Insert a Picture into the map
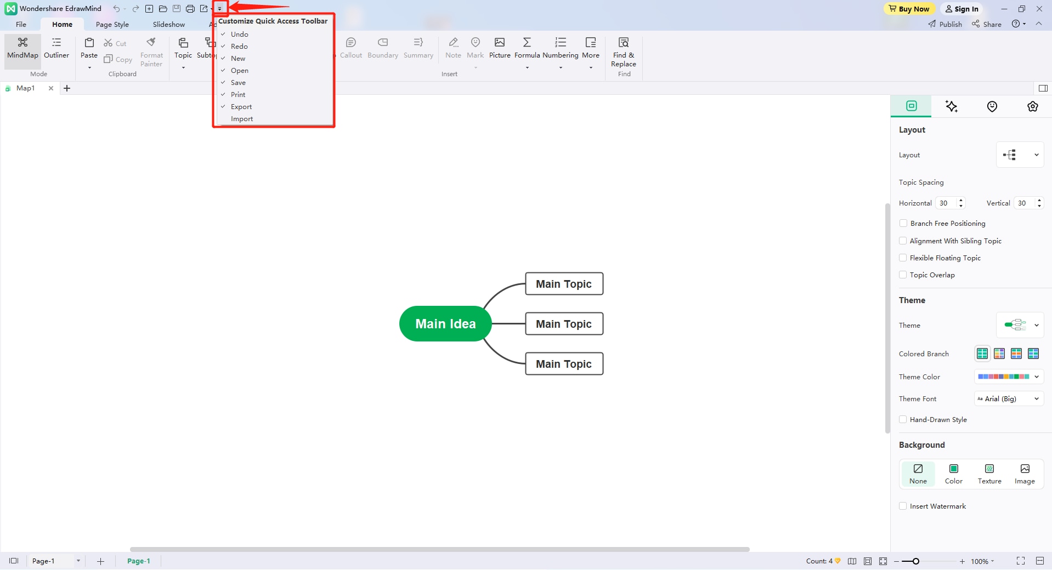The image size is (1052, 570). [500, 48]
